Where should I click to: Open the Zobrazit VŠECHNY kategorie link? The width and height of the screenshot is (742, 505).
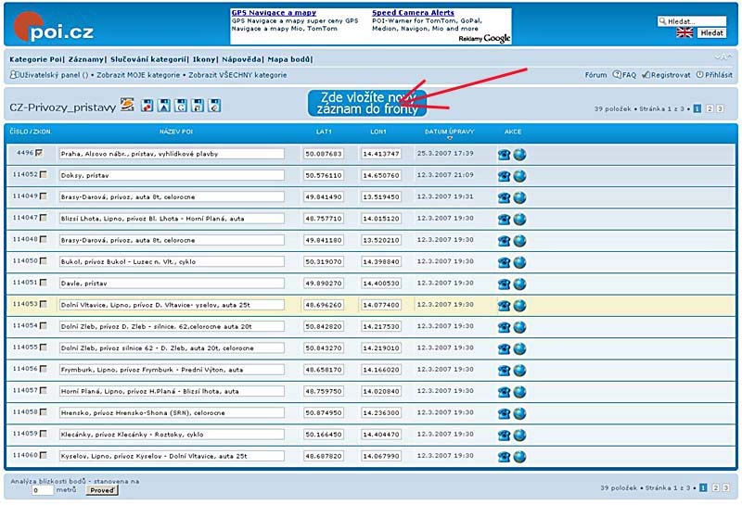(237, 75)
